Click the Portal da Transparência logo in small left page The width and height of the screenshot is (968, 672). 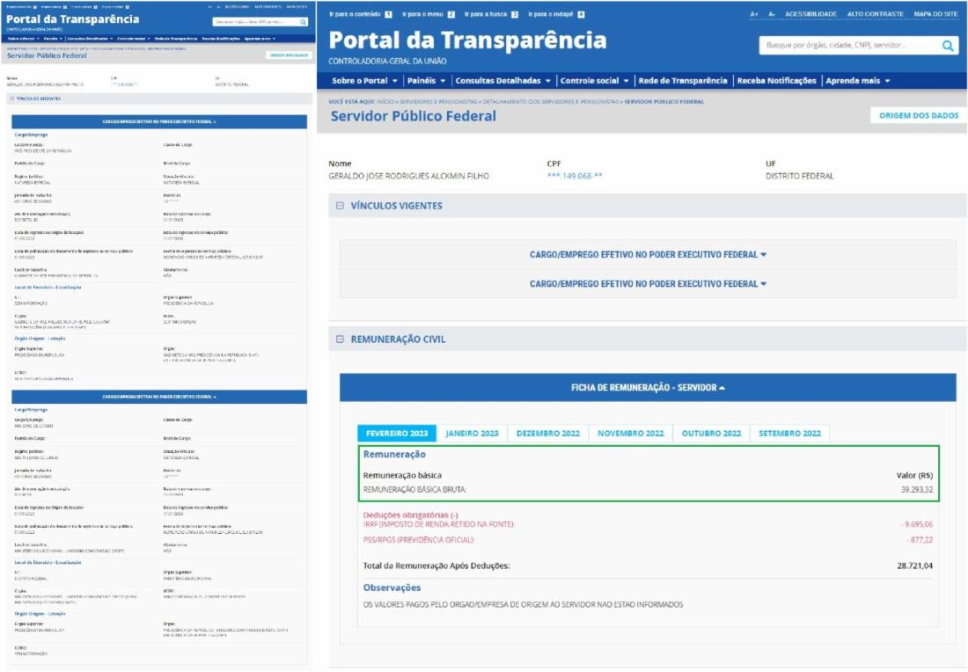tap(73, 19)
